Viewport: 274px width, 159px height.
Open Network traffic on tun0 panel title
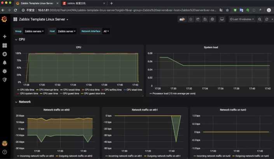point(233,110)
